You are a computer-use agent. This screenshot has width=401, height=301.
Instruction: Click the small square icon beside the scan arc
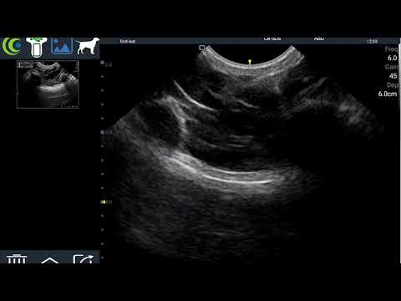point(202,48)
